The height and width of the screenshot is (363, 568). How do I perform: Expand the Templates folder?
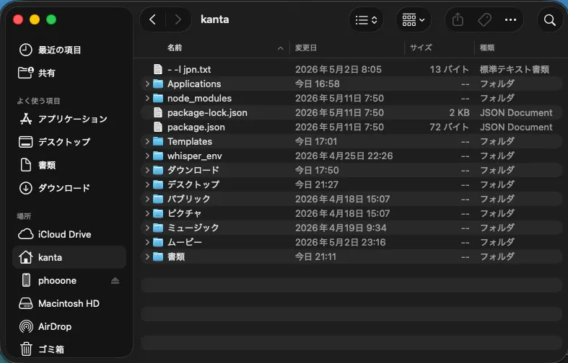pyautogui.click(x=147, y=141)
